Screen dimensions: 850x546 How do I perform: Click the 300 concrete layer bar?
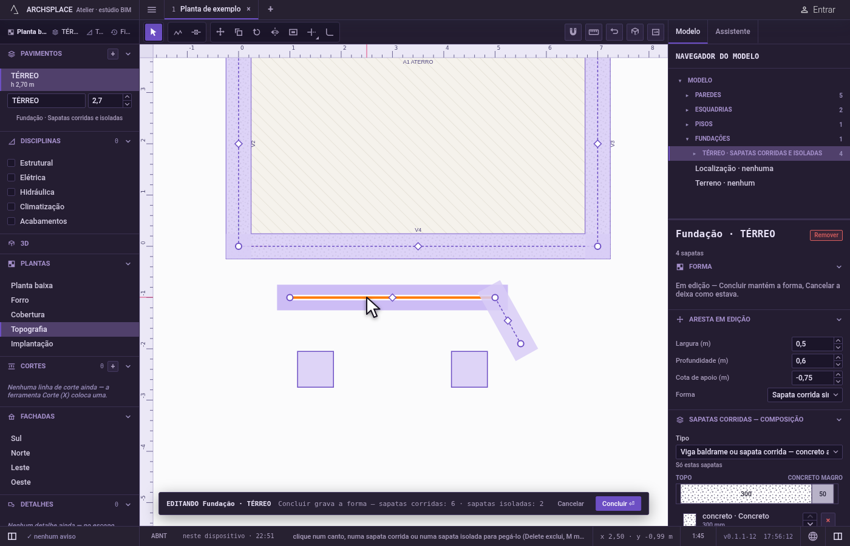tap(746, 494)
